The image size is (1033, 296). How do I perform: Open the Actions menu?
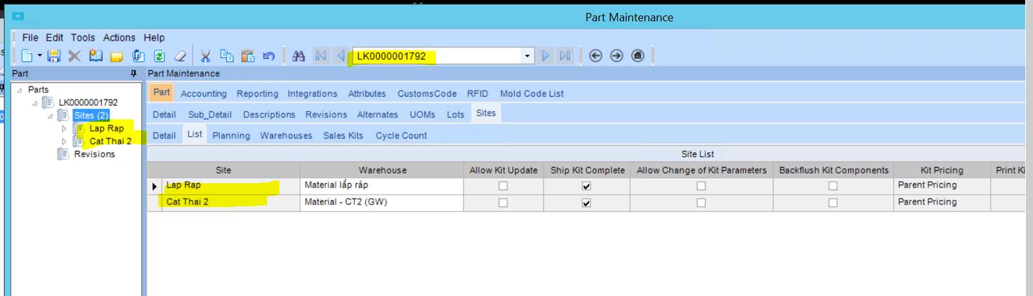pos(119,37)
